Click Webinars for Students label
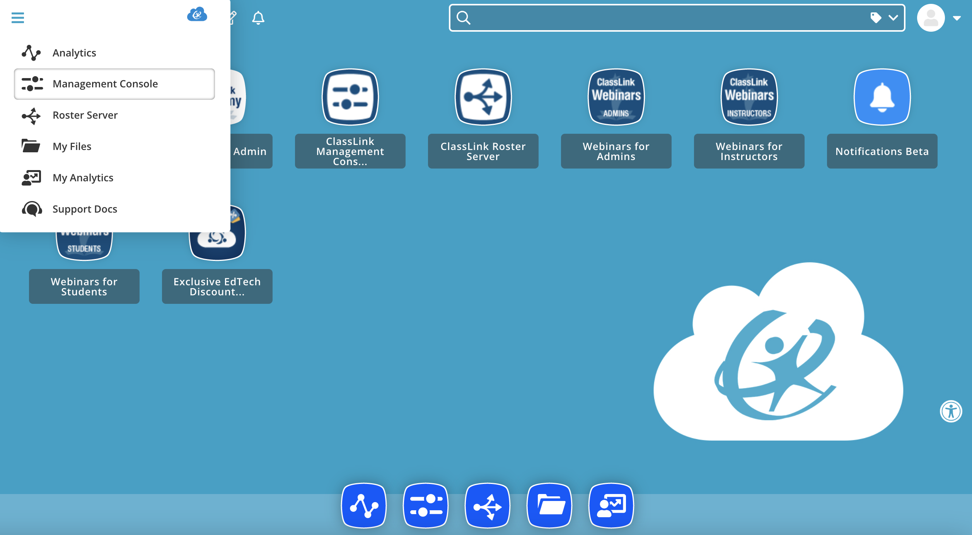Image resolution: width=972 pixels, height=535 pixels. 84,286
